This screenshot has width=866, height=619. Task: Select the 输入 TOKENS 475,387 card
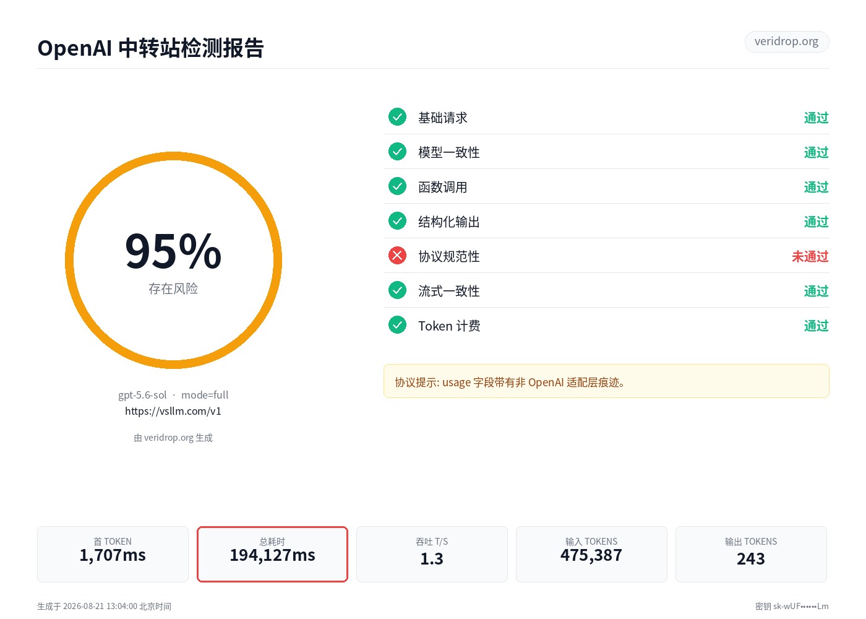[x=591, y=554]
